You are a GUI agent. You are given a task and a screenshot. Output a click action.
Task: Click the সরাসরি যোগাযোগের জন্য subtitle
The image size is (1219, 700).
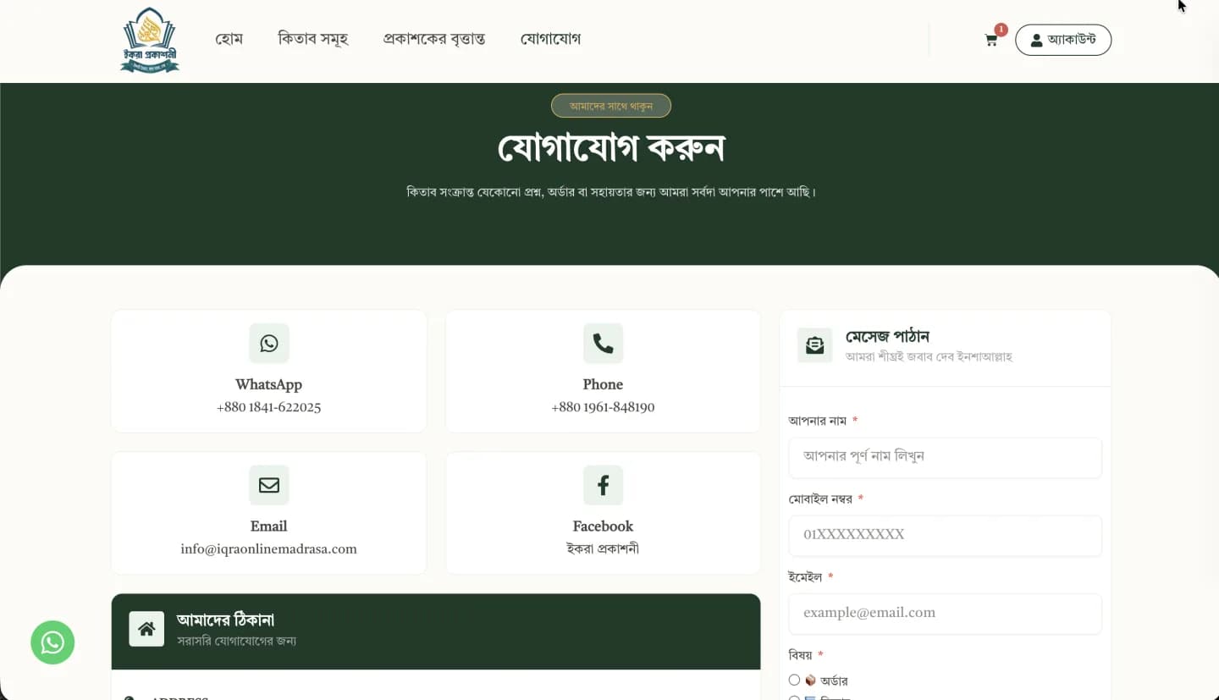tap(236, 641)
